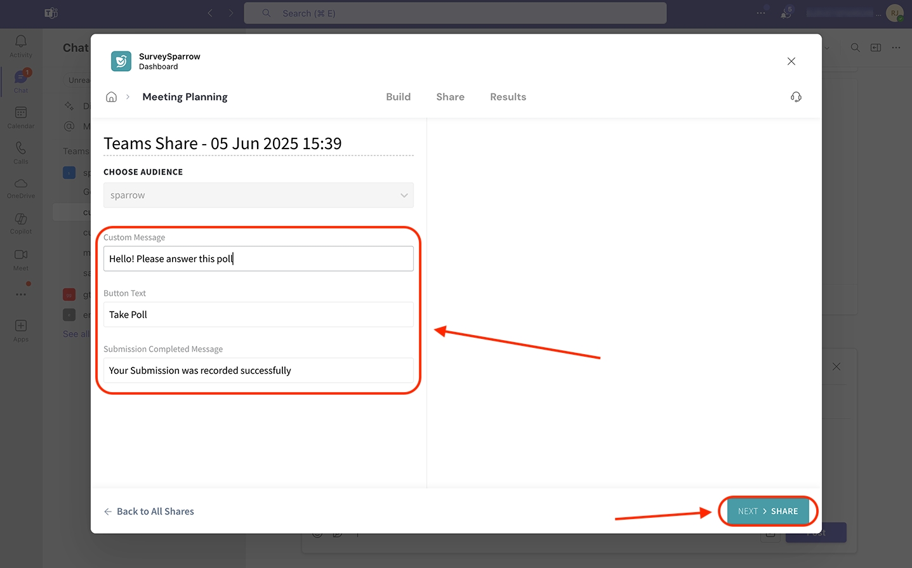
Task: Click the Next Share button
Action: pyautogui.click(x=767, y=512)
